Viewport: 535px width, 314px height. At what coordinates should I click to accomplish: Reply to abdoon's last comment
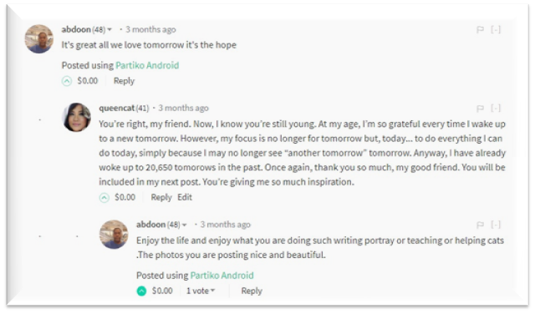[x=252, y=291]
